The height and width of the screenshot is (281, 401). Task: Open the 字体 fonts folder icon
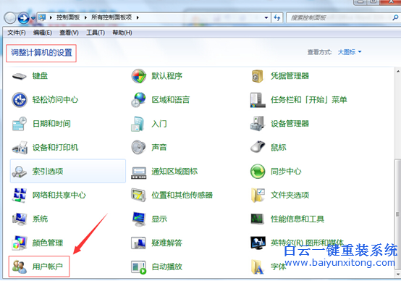[257, 267]
